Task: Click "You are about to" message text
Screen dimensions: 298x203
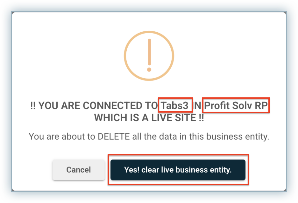Action: pyautogui.click(x=62, y=137)
